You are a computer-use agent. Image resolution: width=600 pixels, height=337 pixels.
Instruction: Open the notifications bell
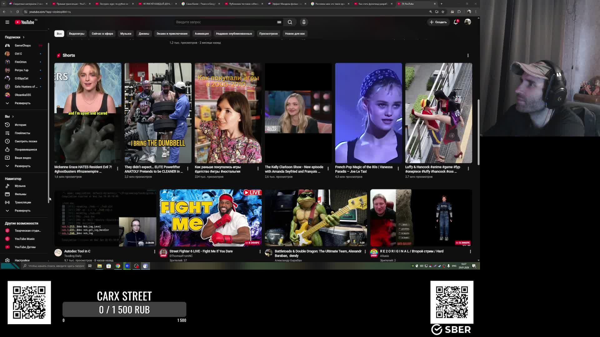click(x=456, y=22)
